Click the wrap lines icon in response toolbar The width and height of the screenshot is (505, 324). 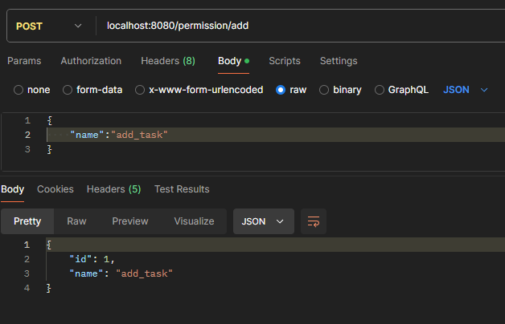click(314, 221)
